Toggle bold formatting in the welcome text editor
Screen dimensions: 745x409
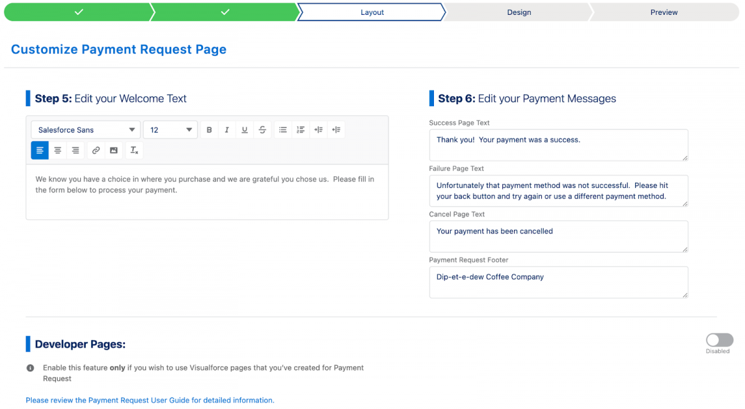209,130
